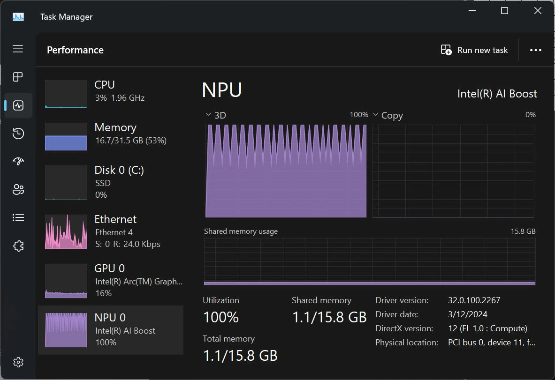
Task: Click the Task Manager title bar icon
Action: (18, 16)
